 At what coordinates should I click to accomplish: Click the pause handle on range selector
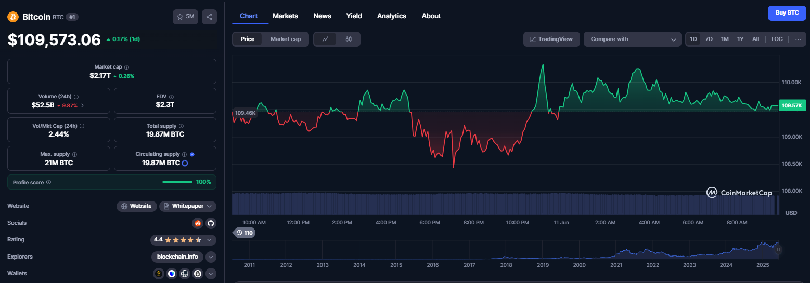pos(778,249)
